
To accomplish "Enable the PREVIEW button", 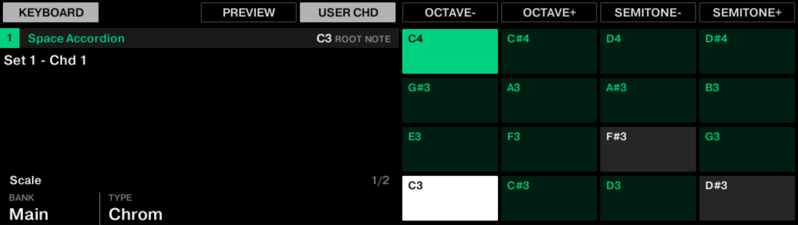I will [x=248, y=13].
